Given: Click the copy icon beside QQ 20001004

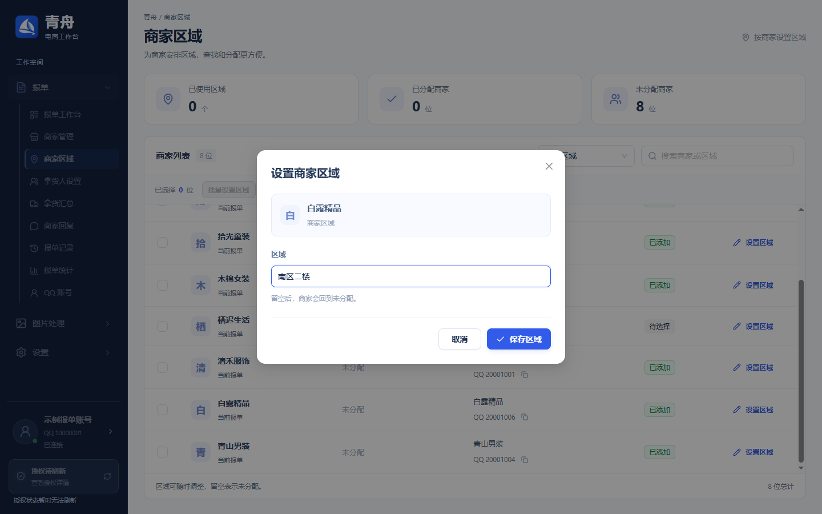Looking at the screenshot, I should coord(525,460).
